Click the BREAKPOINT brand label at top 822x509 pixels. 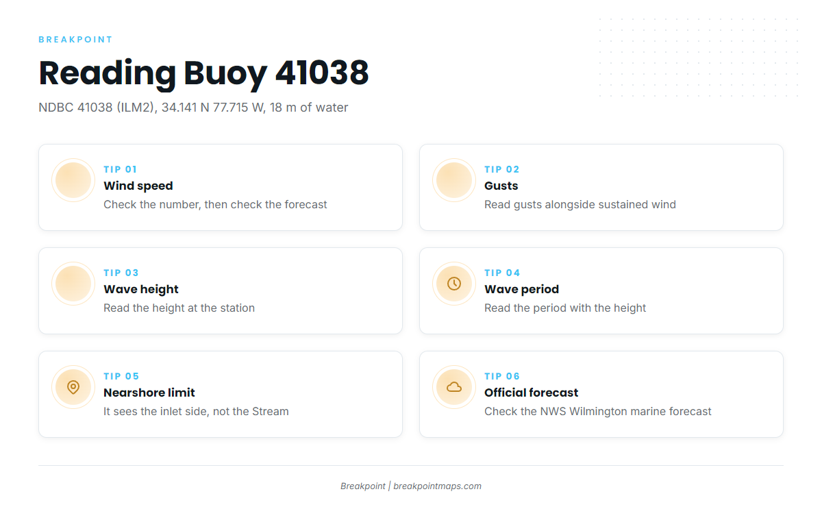tap(75, 40)
